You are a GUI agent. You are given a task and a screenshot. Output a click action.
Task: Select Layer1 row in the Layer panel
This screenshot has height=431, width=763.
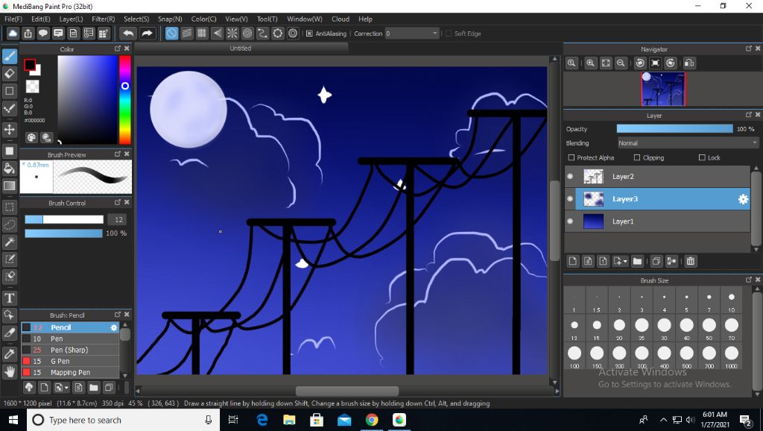(657, 221)
